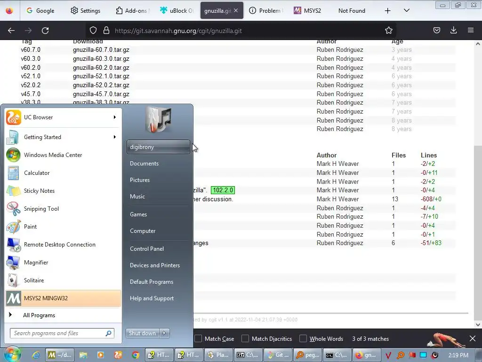This screenshot has width=482, height=362.
Task: Expand the Getting Started submenu arrow
Action: [x=115, y=137]
